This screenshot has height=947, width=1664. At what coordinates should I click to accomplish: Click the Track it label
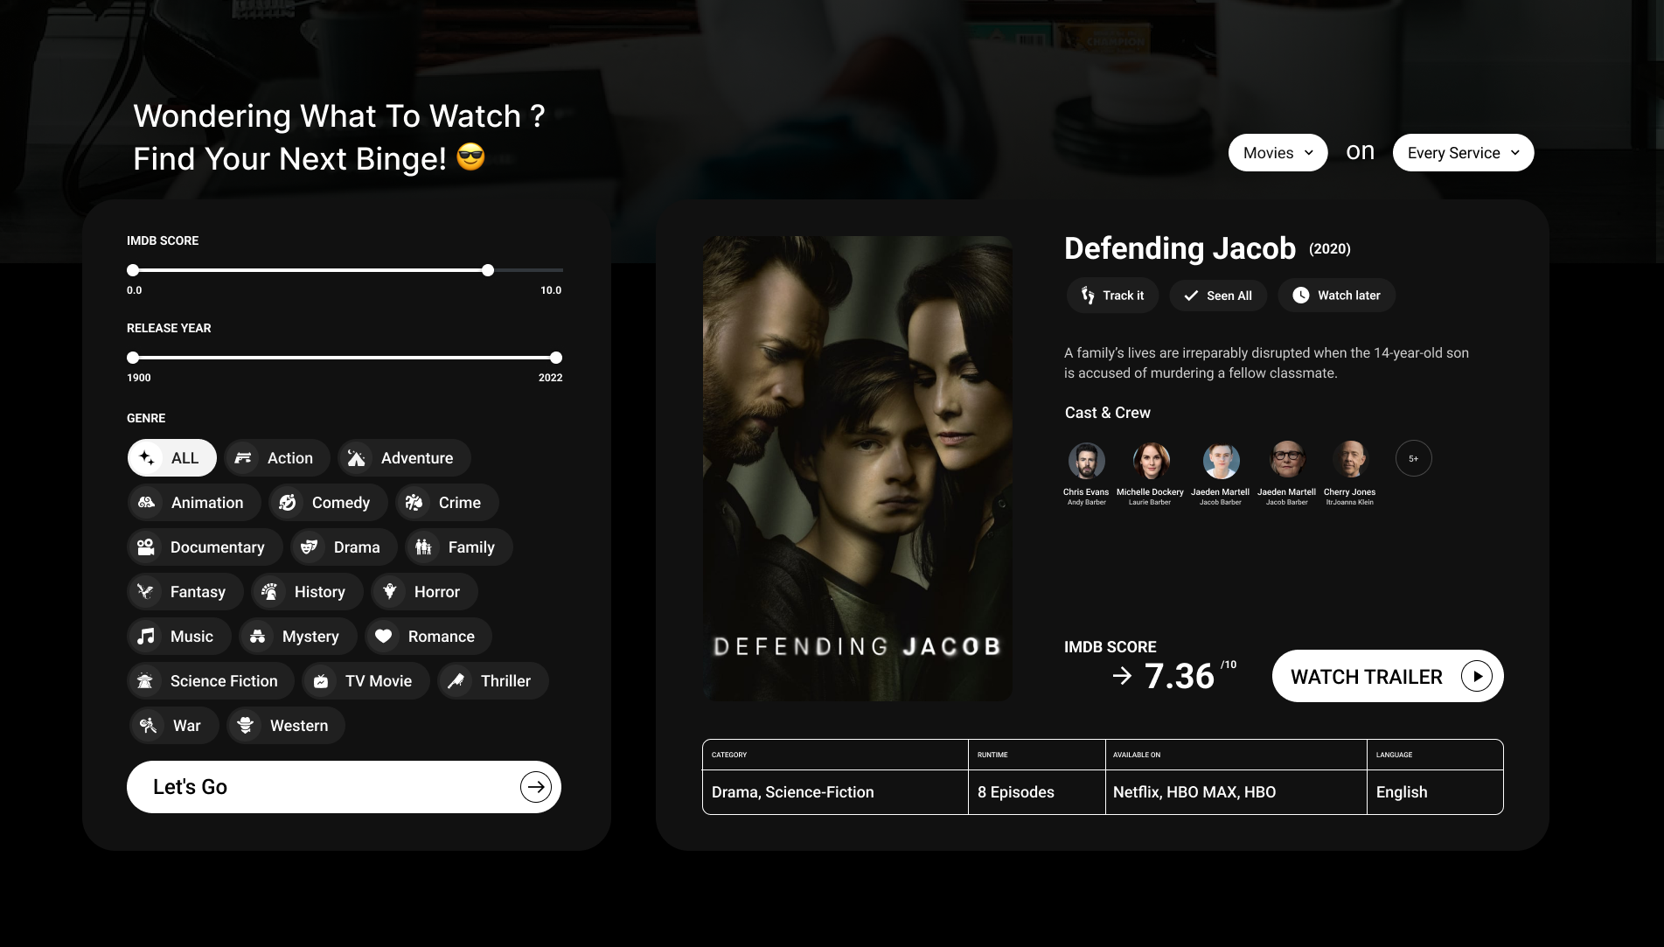click(1123, 296)
